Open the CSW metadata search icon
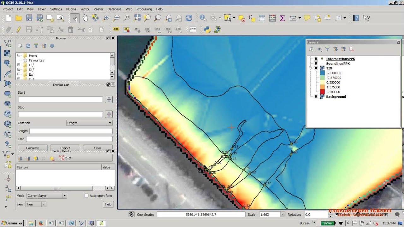 (193, 30)
